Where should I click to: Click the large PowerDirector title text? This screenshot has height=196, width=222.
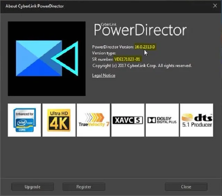coord(140,30)
